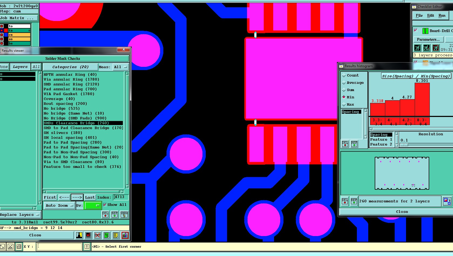The width and height of the screenshot is (453, 256).
Task: Click the grid snap icon near X Y
Action: click(x=19, y=246)
